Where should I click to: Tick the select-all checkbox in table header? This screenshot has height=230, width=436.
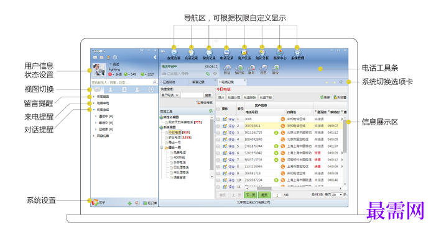(x=218, y=108)
